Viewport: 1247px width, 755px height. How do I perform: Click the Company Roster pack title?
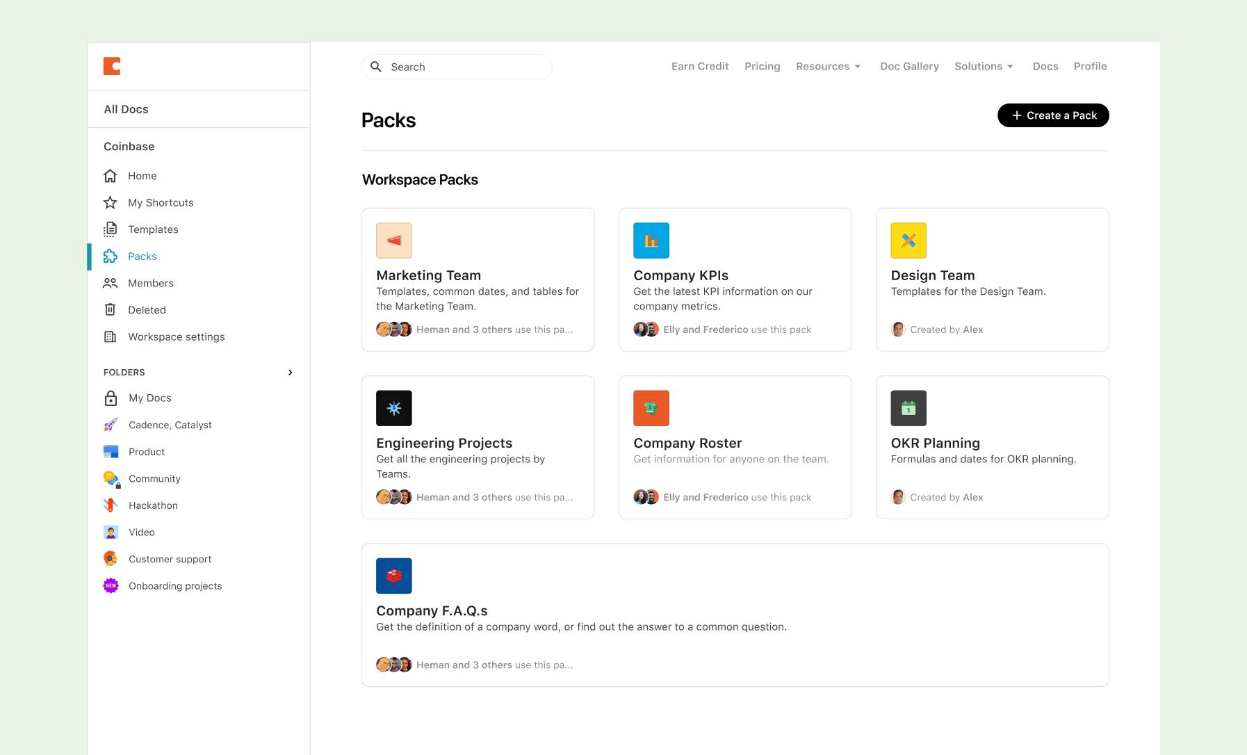tap(687, 443)
